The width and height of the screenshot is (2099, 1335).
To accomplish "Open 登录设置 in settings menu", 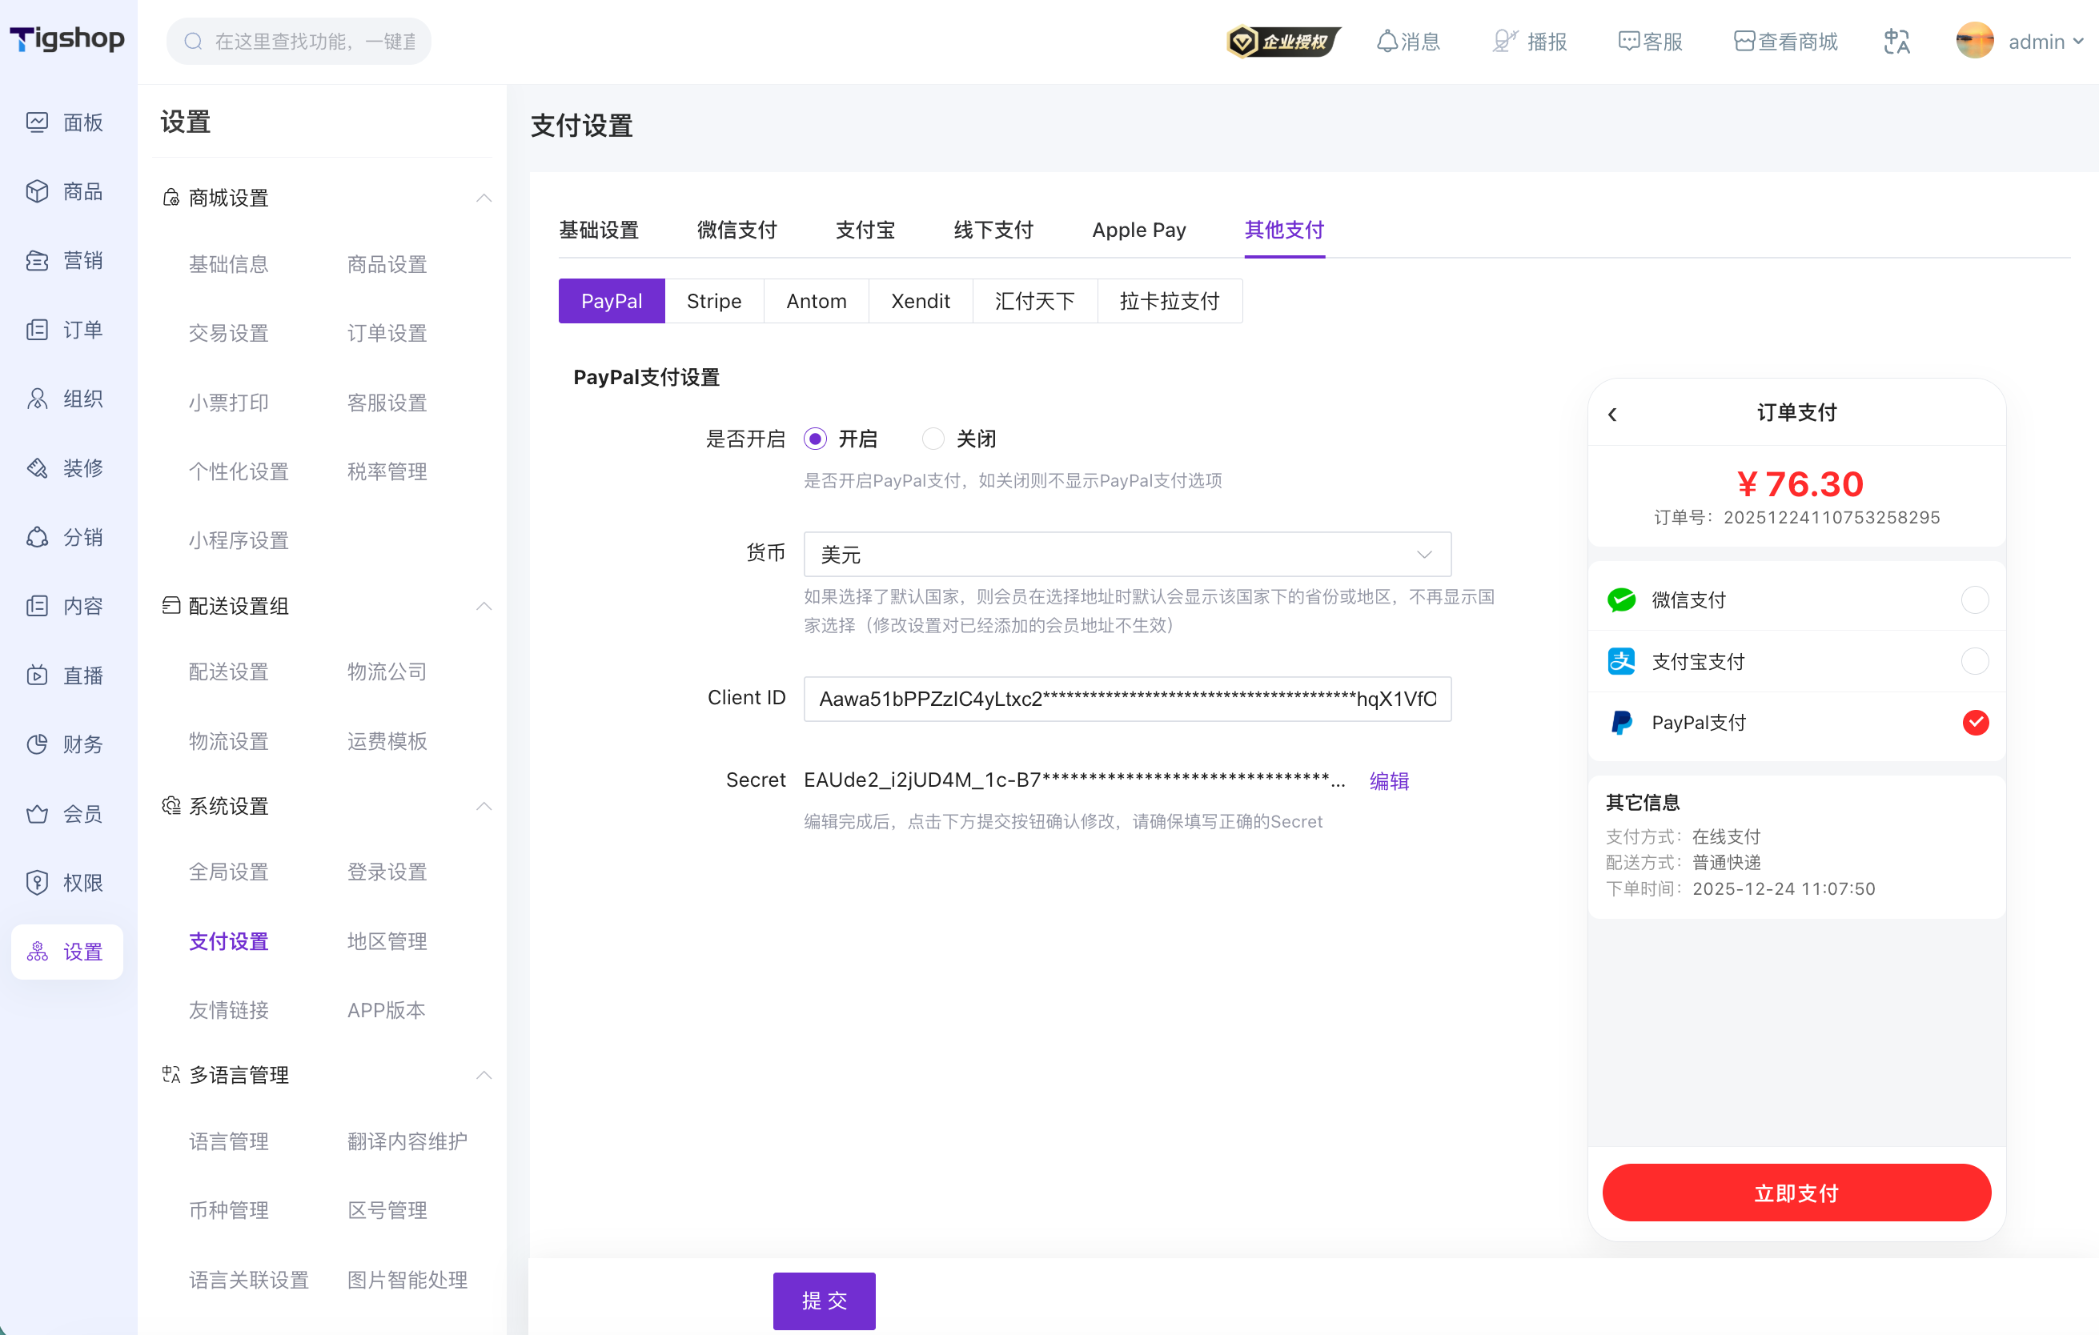I will (x=387, y=872).
